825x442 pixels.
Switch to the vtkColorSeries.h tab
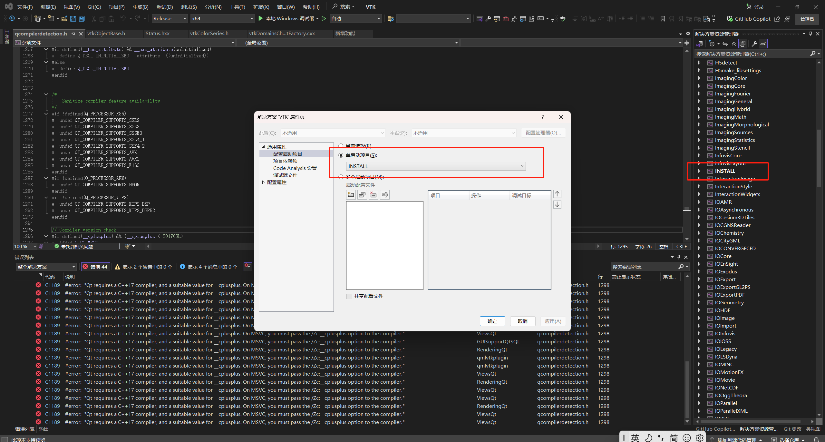[x=210, y=33]
